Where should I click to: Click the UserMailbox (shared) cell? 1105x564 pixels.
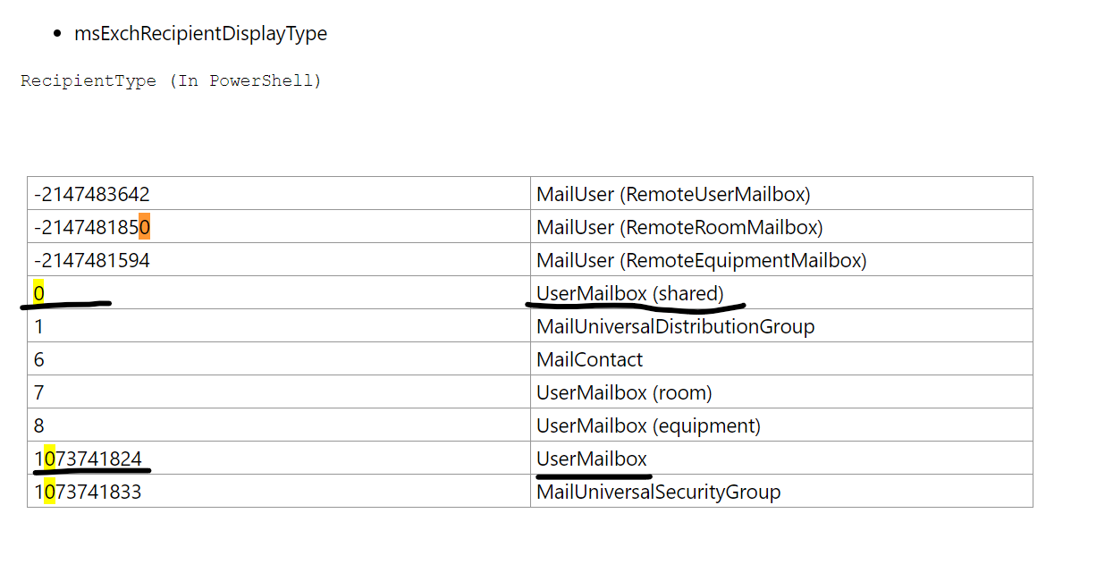pos(781,293)
